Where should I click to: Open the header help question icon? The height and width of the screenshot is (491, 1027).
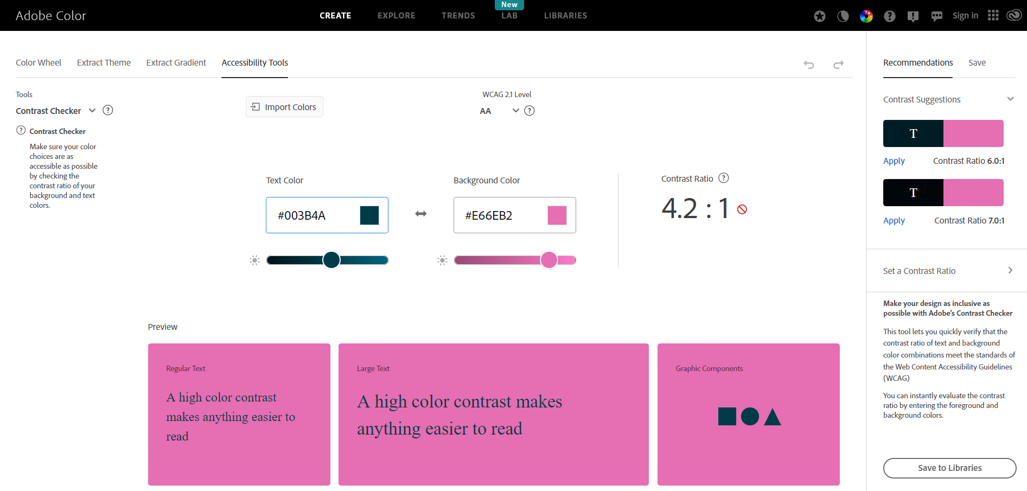tap(889, 16)
